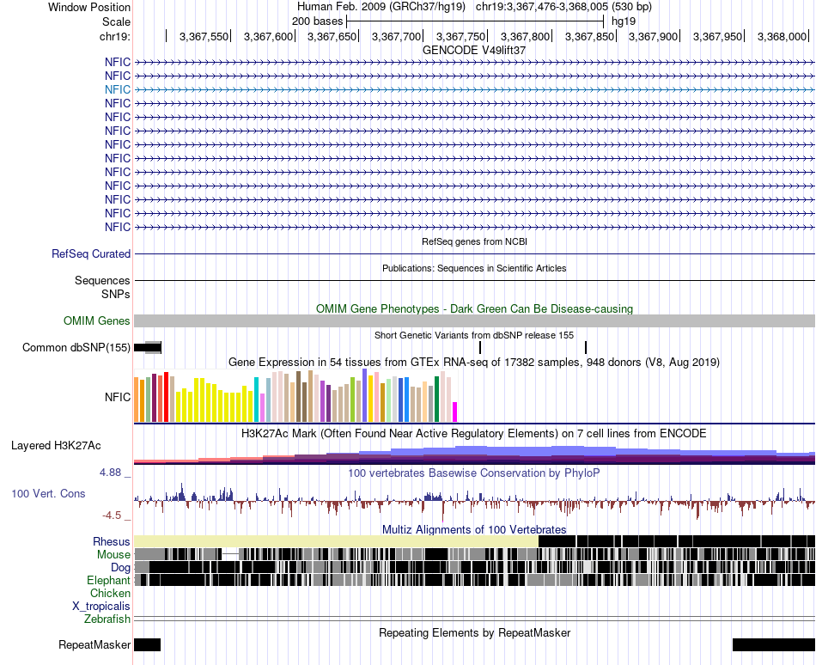
Task: Click the GENCODE V49lift37 track title
Action: point(473,51)
